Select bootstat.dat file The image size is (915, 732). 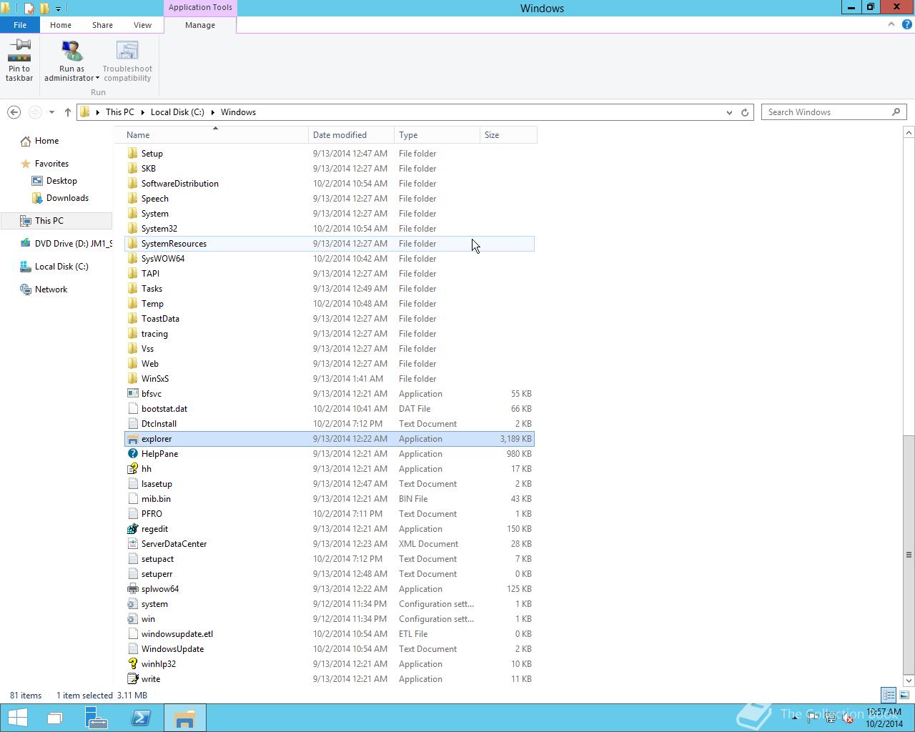pyautogui.click(x=330, y=409)
